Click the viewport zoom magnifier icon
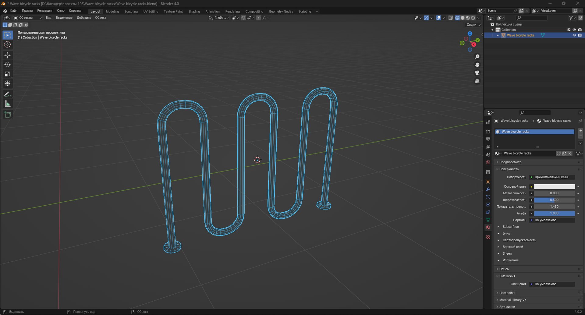585x315 pixels. pos(477,57)
